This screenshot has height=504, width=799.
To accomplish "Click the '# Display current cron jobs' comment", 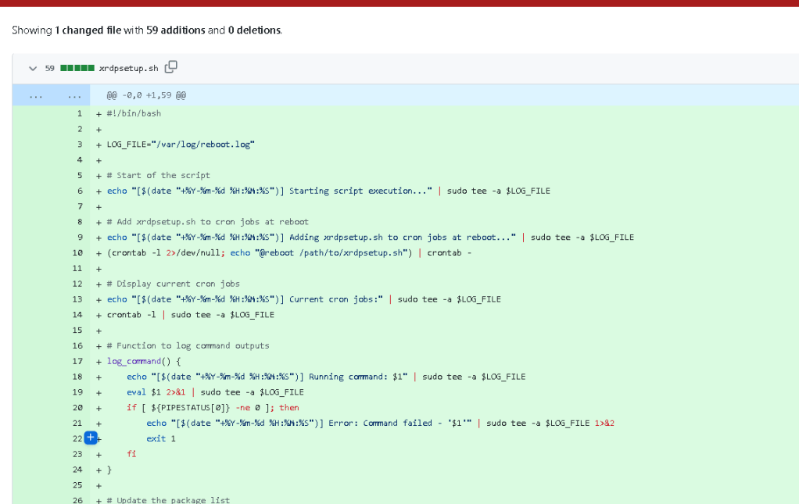I will click(174, 284).
